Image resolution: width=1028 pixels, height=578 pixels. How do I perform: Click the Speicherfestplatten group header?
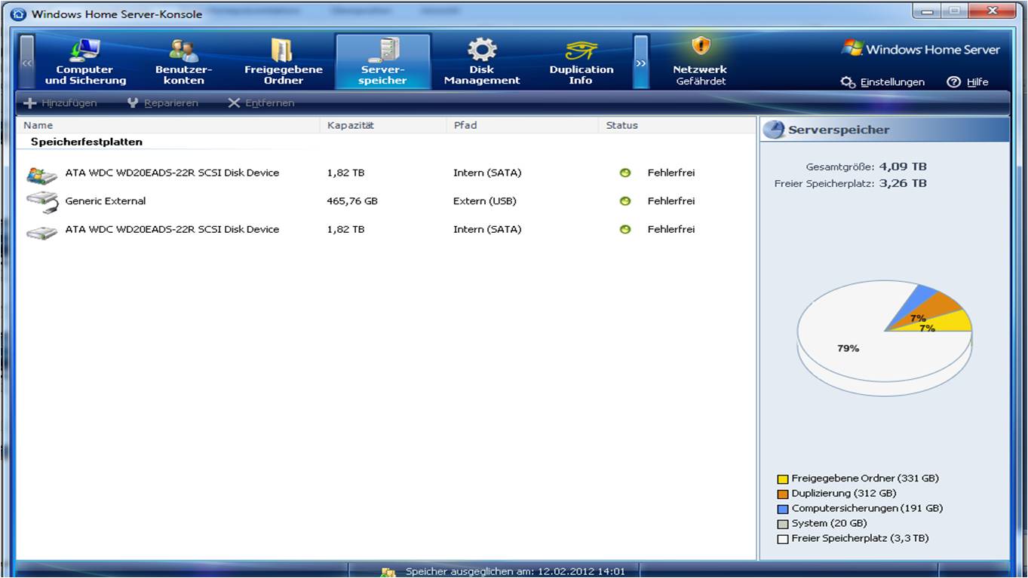(x=87, y=142)
